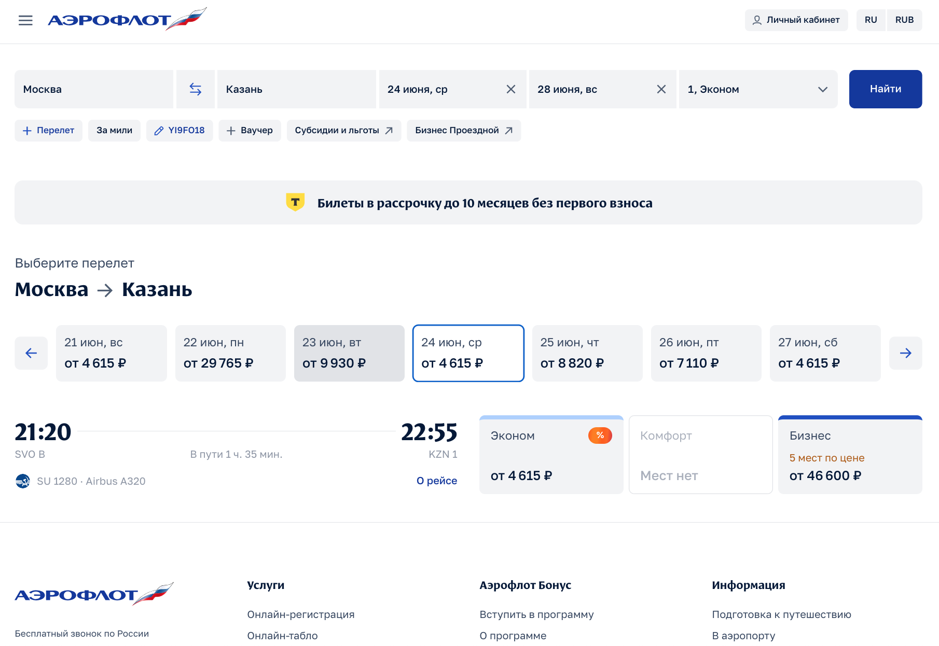Click the Комфорт fare card
Image resolution: width=939 pixels, height=646 pixels.
click(701, 455)
